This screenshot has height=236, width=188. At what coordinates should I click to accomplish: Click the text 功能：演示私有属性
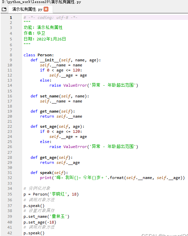[43, 27]
